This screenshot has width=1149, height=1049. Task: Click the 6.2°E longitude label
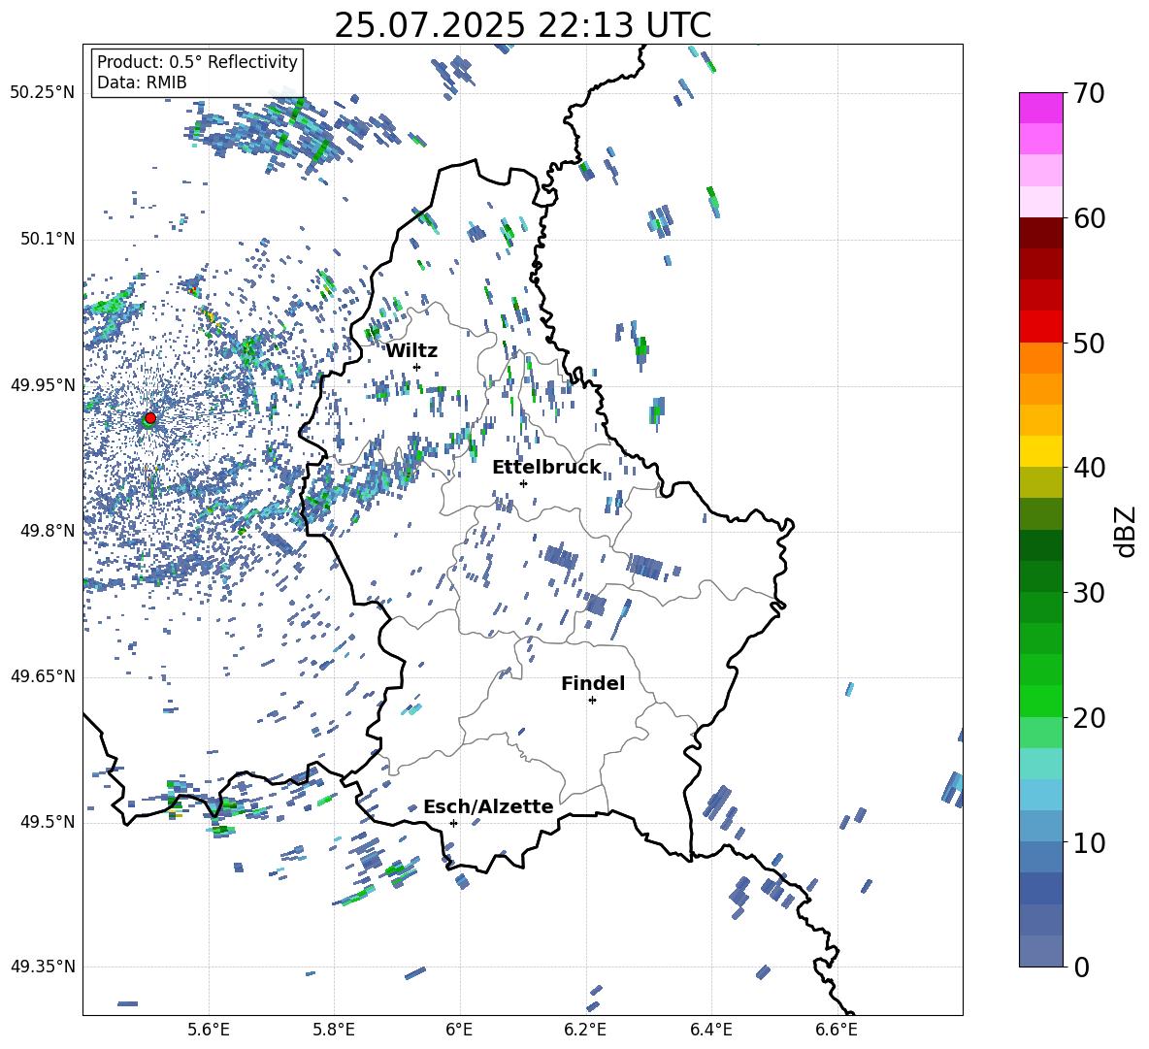click(x=585, y=1031)
